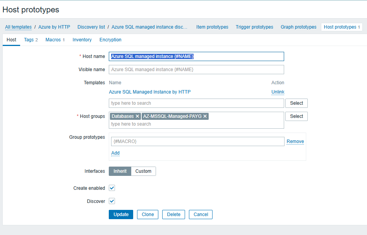Viewport: 367px width, 235px height.
Task: Open Host prototypes breadcrumb tab
Action: (342, 27)
